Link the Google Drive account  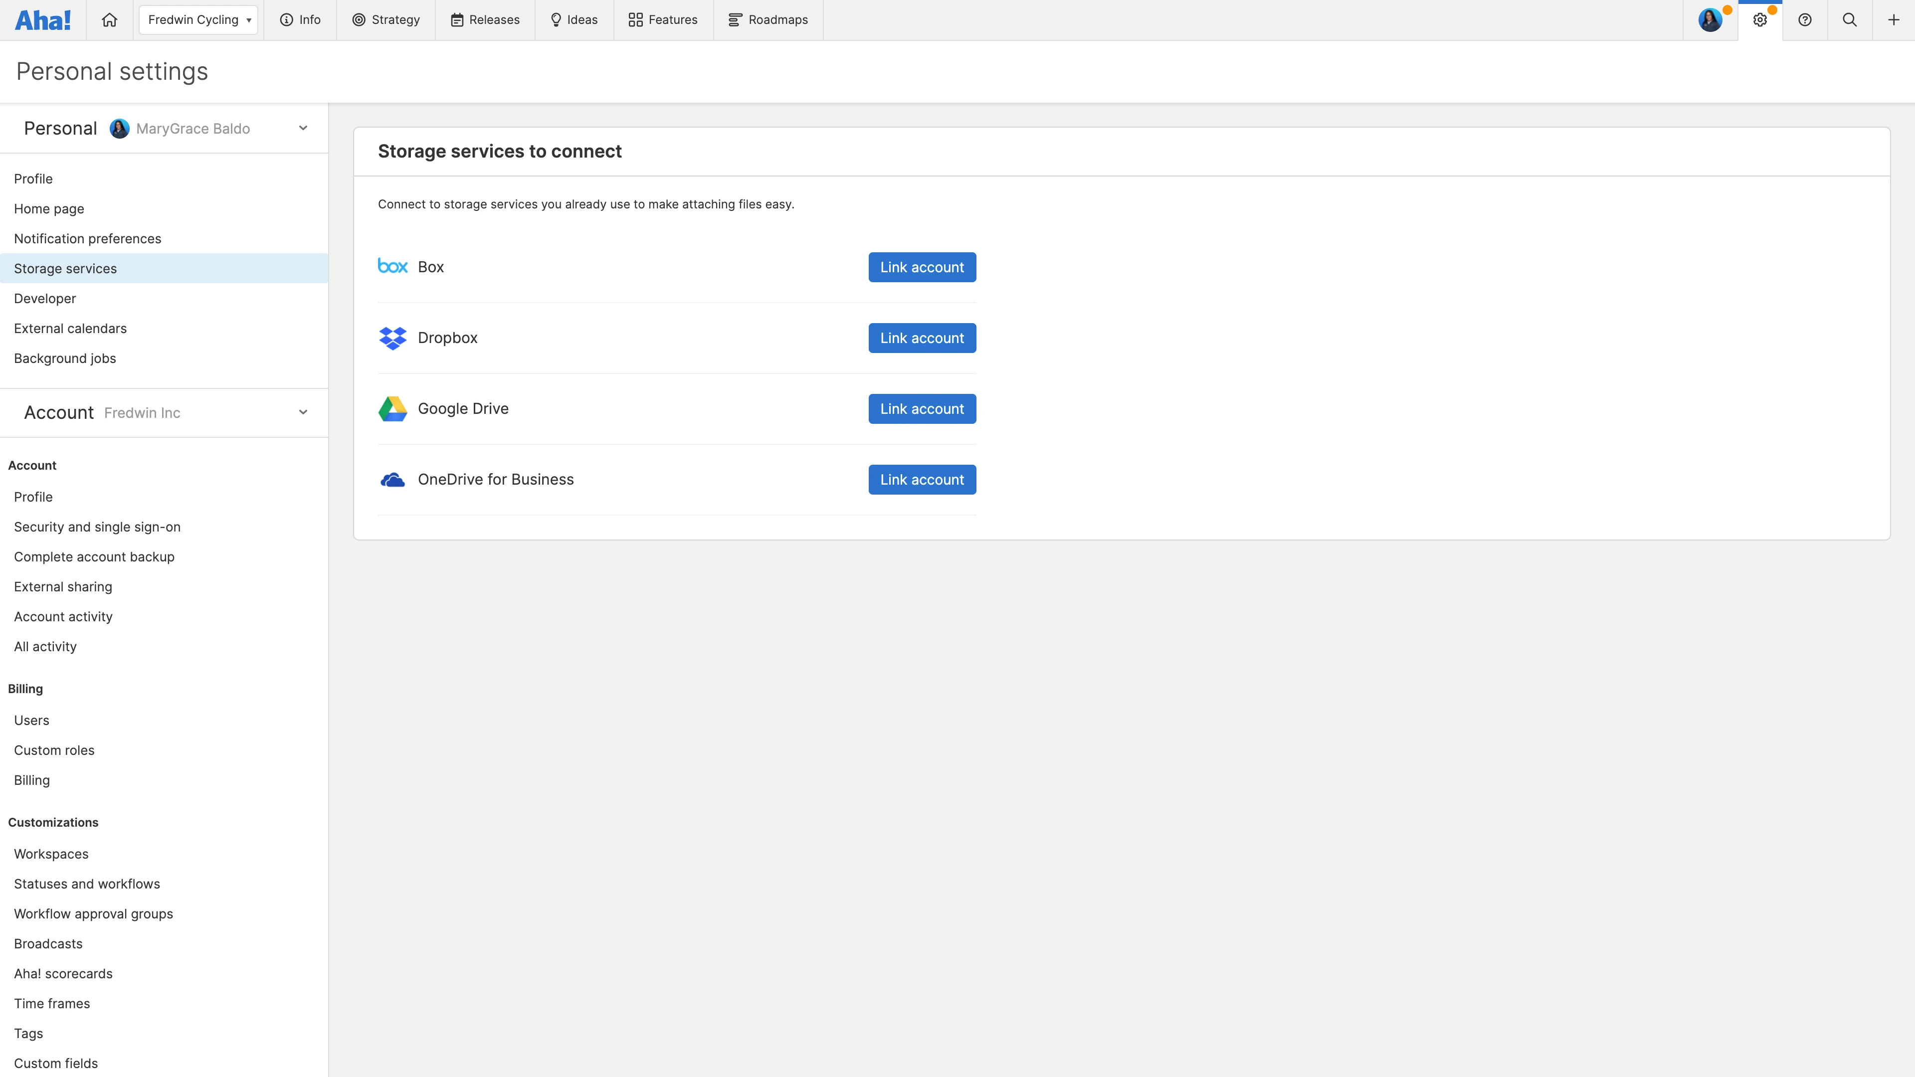pos(921,408)
